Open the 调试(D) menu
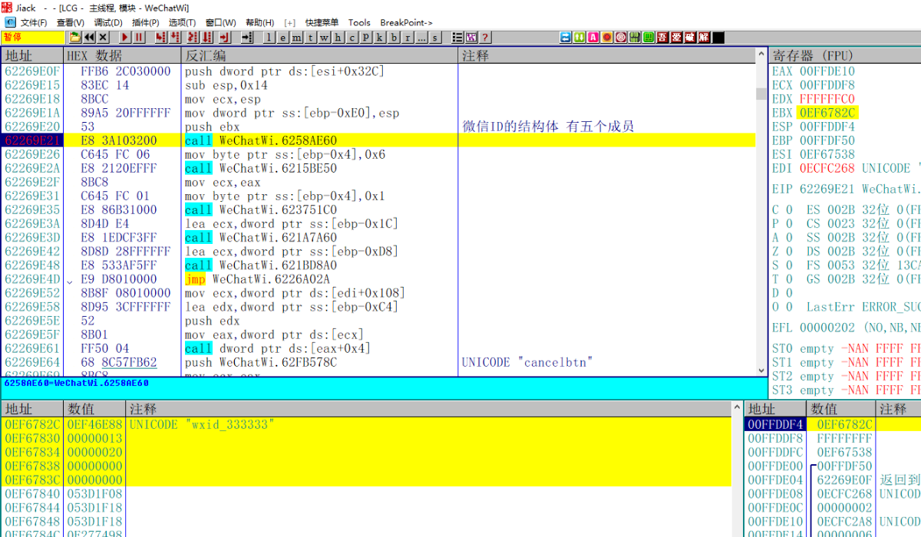Viewport: 921px width, 537px height. coord(108,22)
